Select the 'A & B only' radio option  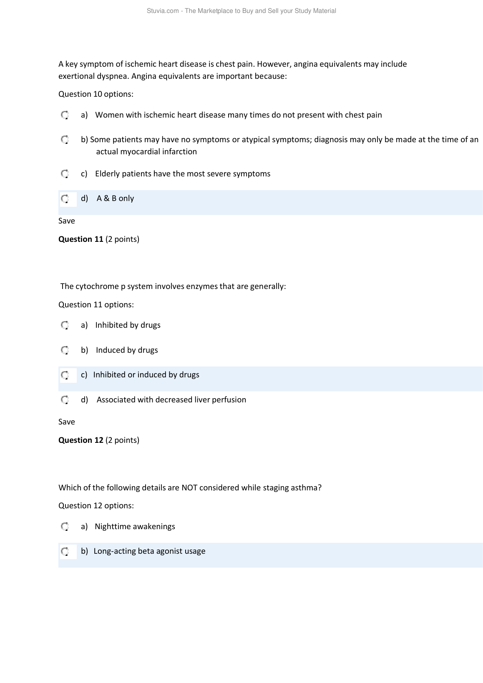pos(65,198)
